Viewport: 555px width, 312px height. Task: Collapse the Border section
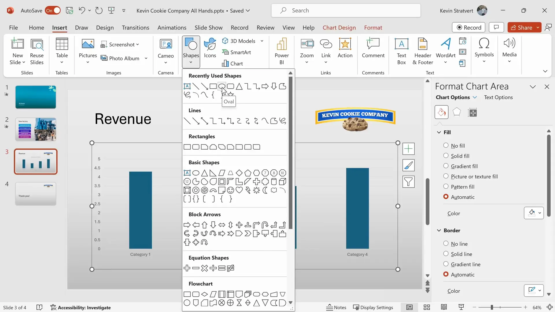[439, 230]
